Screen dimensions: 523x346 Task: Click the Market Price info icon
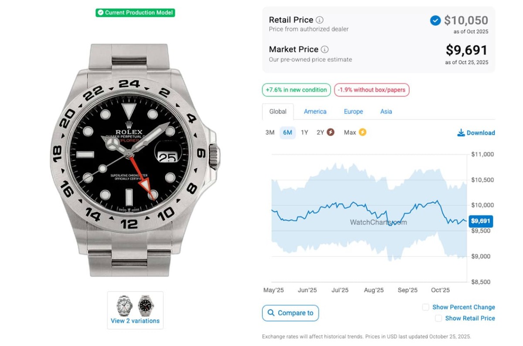[325, 50]
